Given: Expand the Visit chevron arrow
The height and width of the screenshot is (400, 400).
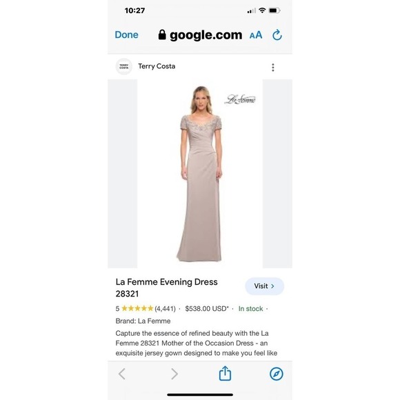Looking at the screenshot, I should point(272,286).
